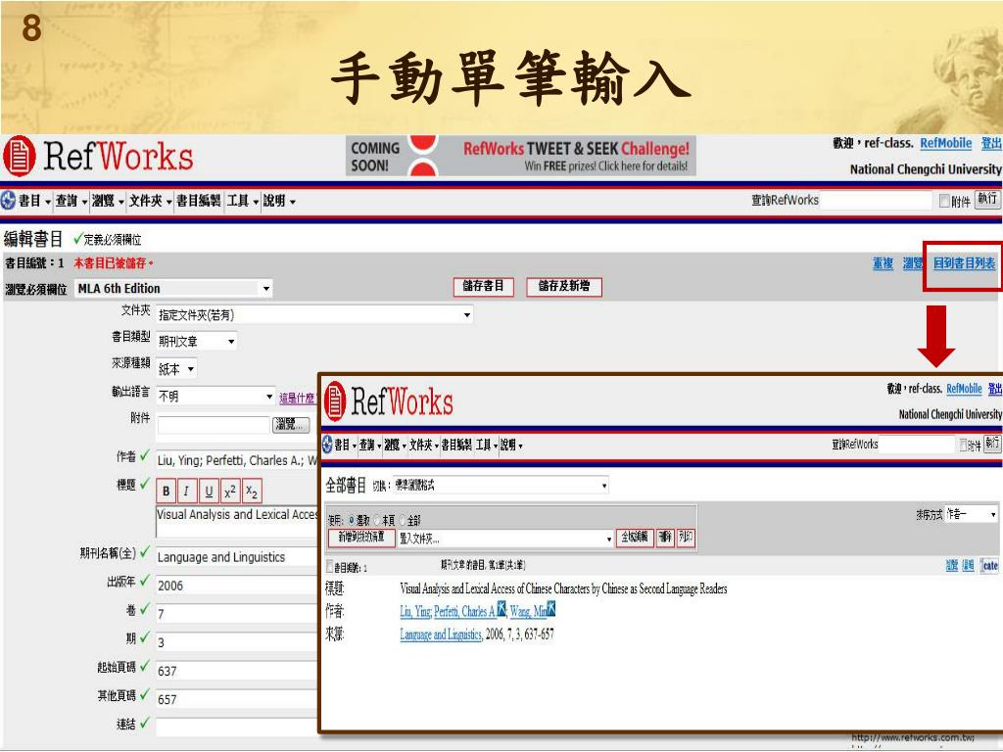The width and height of the screenshot is (1003, 752).
Task: Click the 起始頁碼 field showing 637
Action: pos(237,671)
